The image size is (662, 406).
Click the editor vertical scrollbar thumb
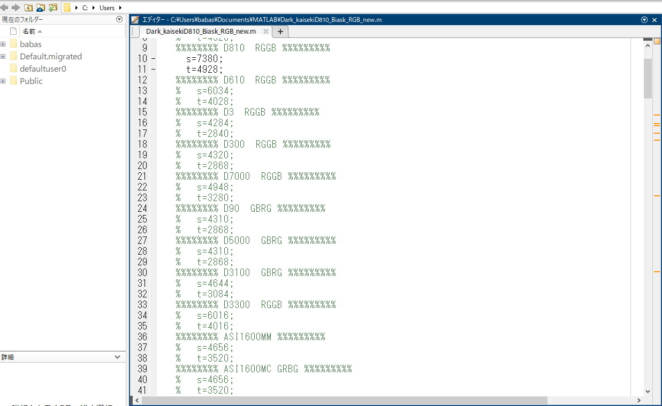[648, 79]
